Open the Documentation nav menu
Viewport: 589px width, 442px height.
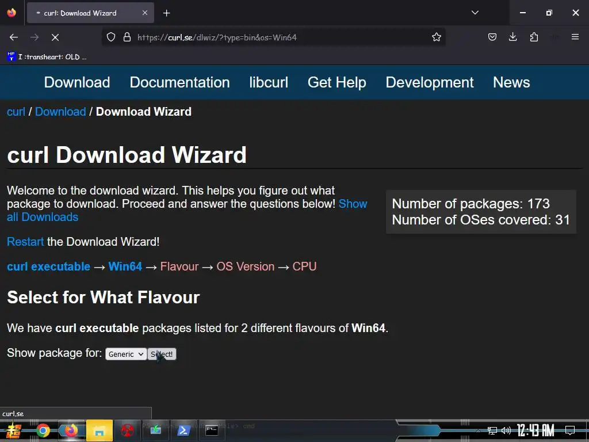click(x=179, y=82)
